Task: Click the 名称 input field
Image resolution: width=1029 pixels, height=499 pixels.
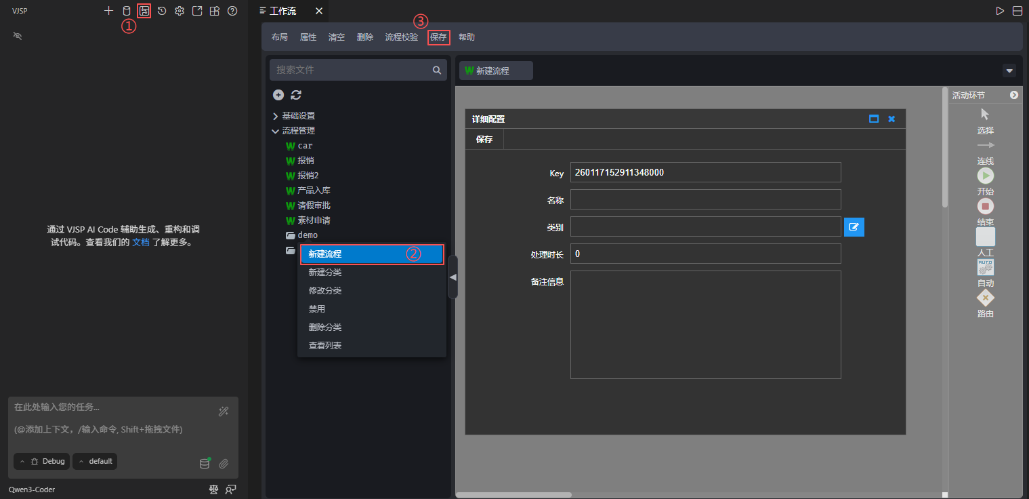Action: [705, 199]
